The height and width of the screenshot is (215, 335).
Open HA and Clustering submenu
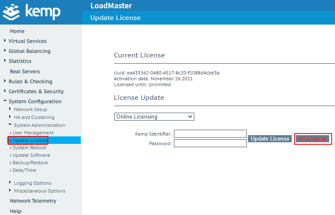point(34,117)
